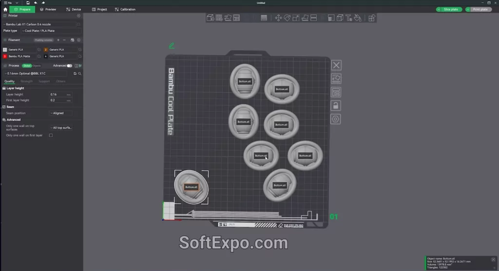The height and width of the screenshot is (271, 499).
Task: Open the Calibration tab
Action: click(x=125, y=9)
